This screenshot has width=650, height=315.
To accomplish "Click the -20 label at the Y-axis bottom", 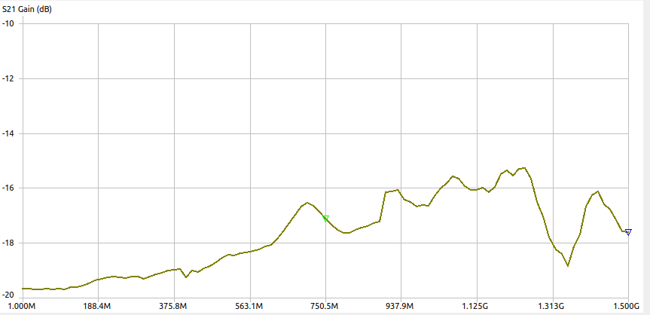I will (9, 295).
